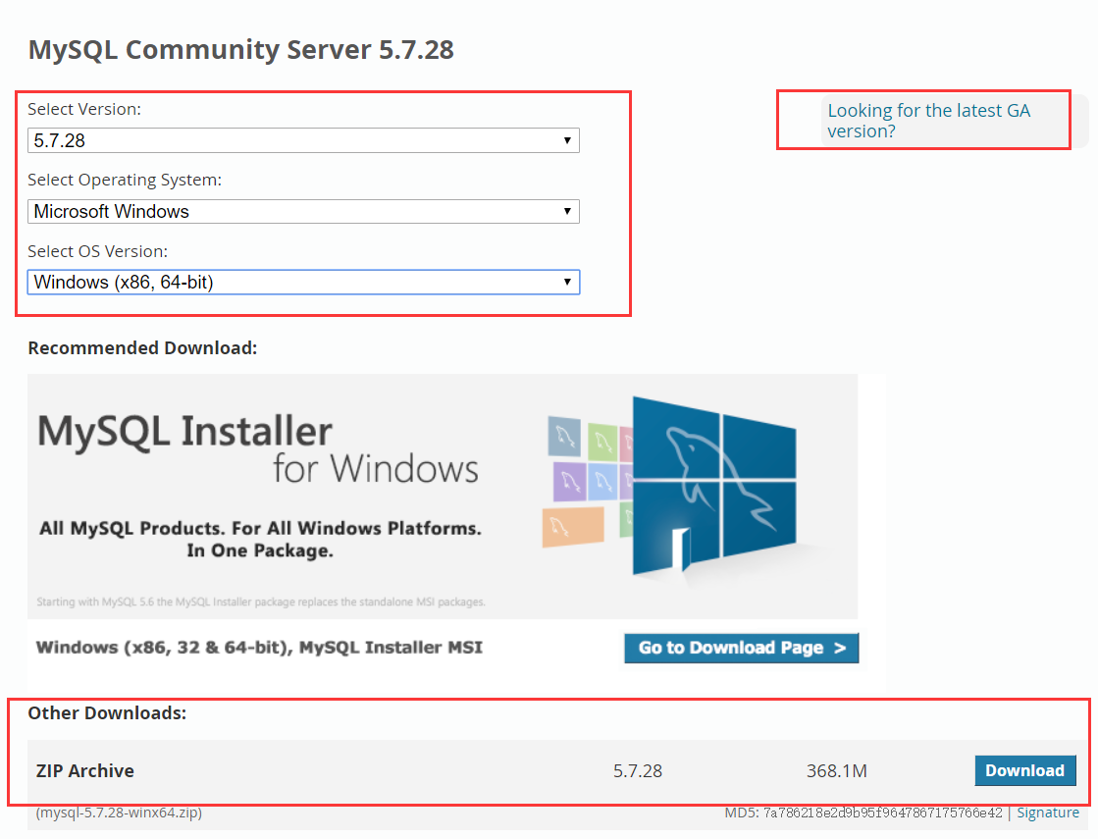
Task: Click the 'Select Operating System:' label
Action: point(125,180)
